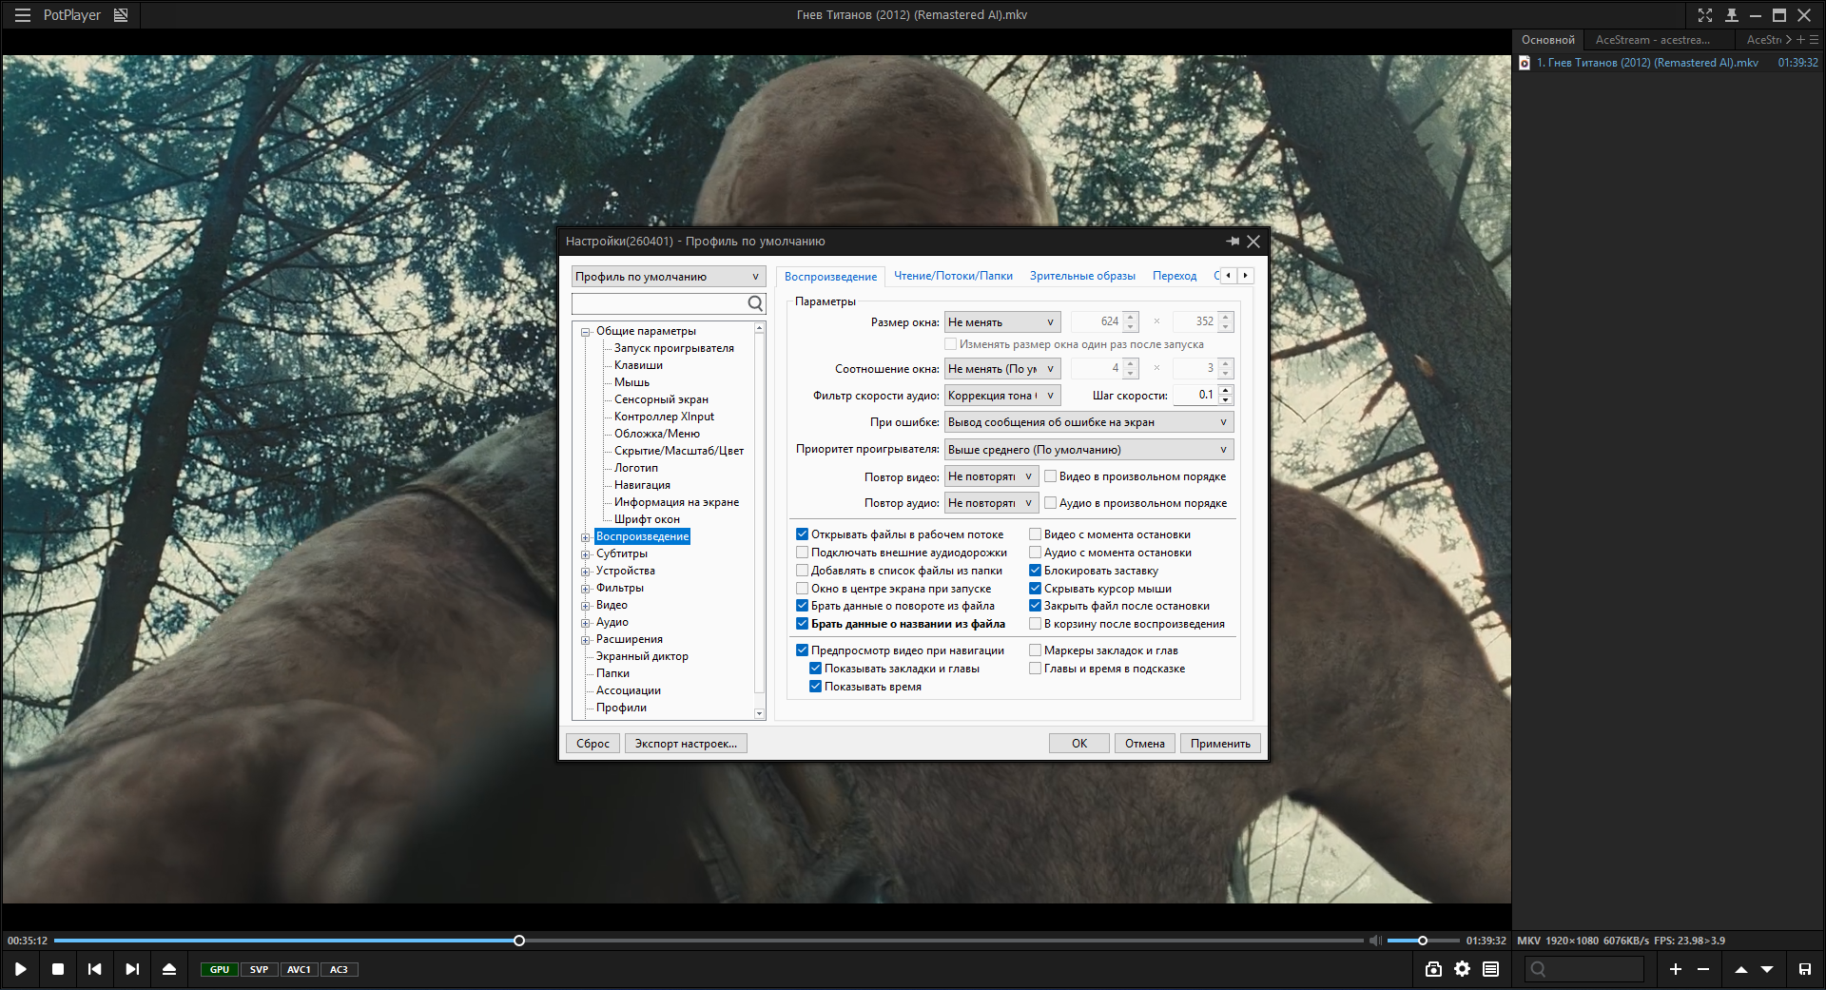Screen dimensions: 1826x990
Task: Toggle 'Показывать время' checkbox
Action: point(816,687)
